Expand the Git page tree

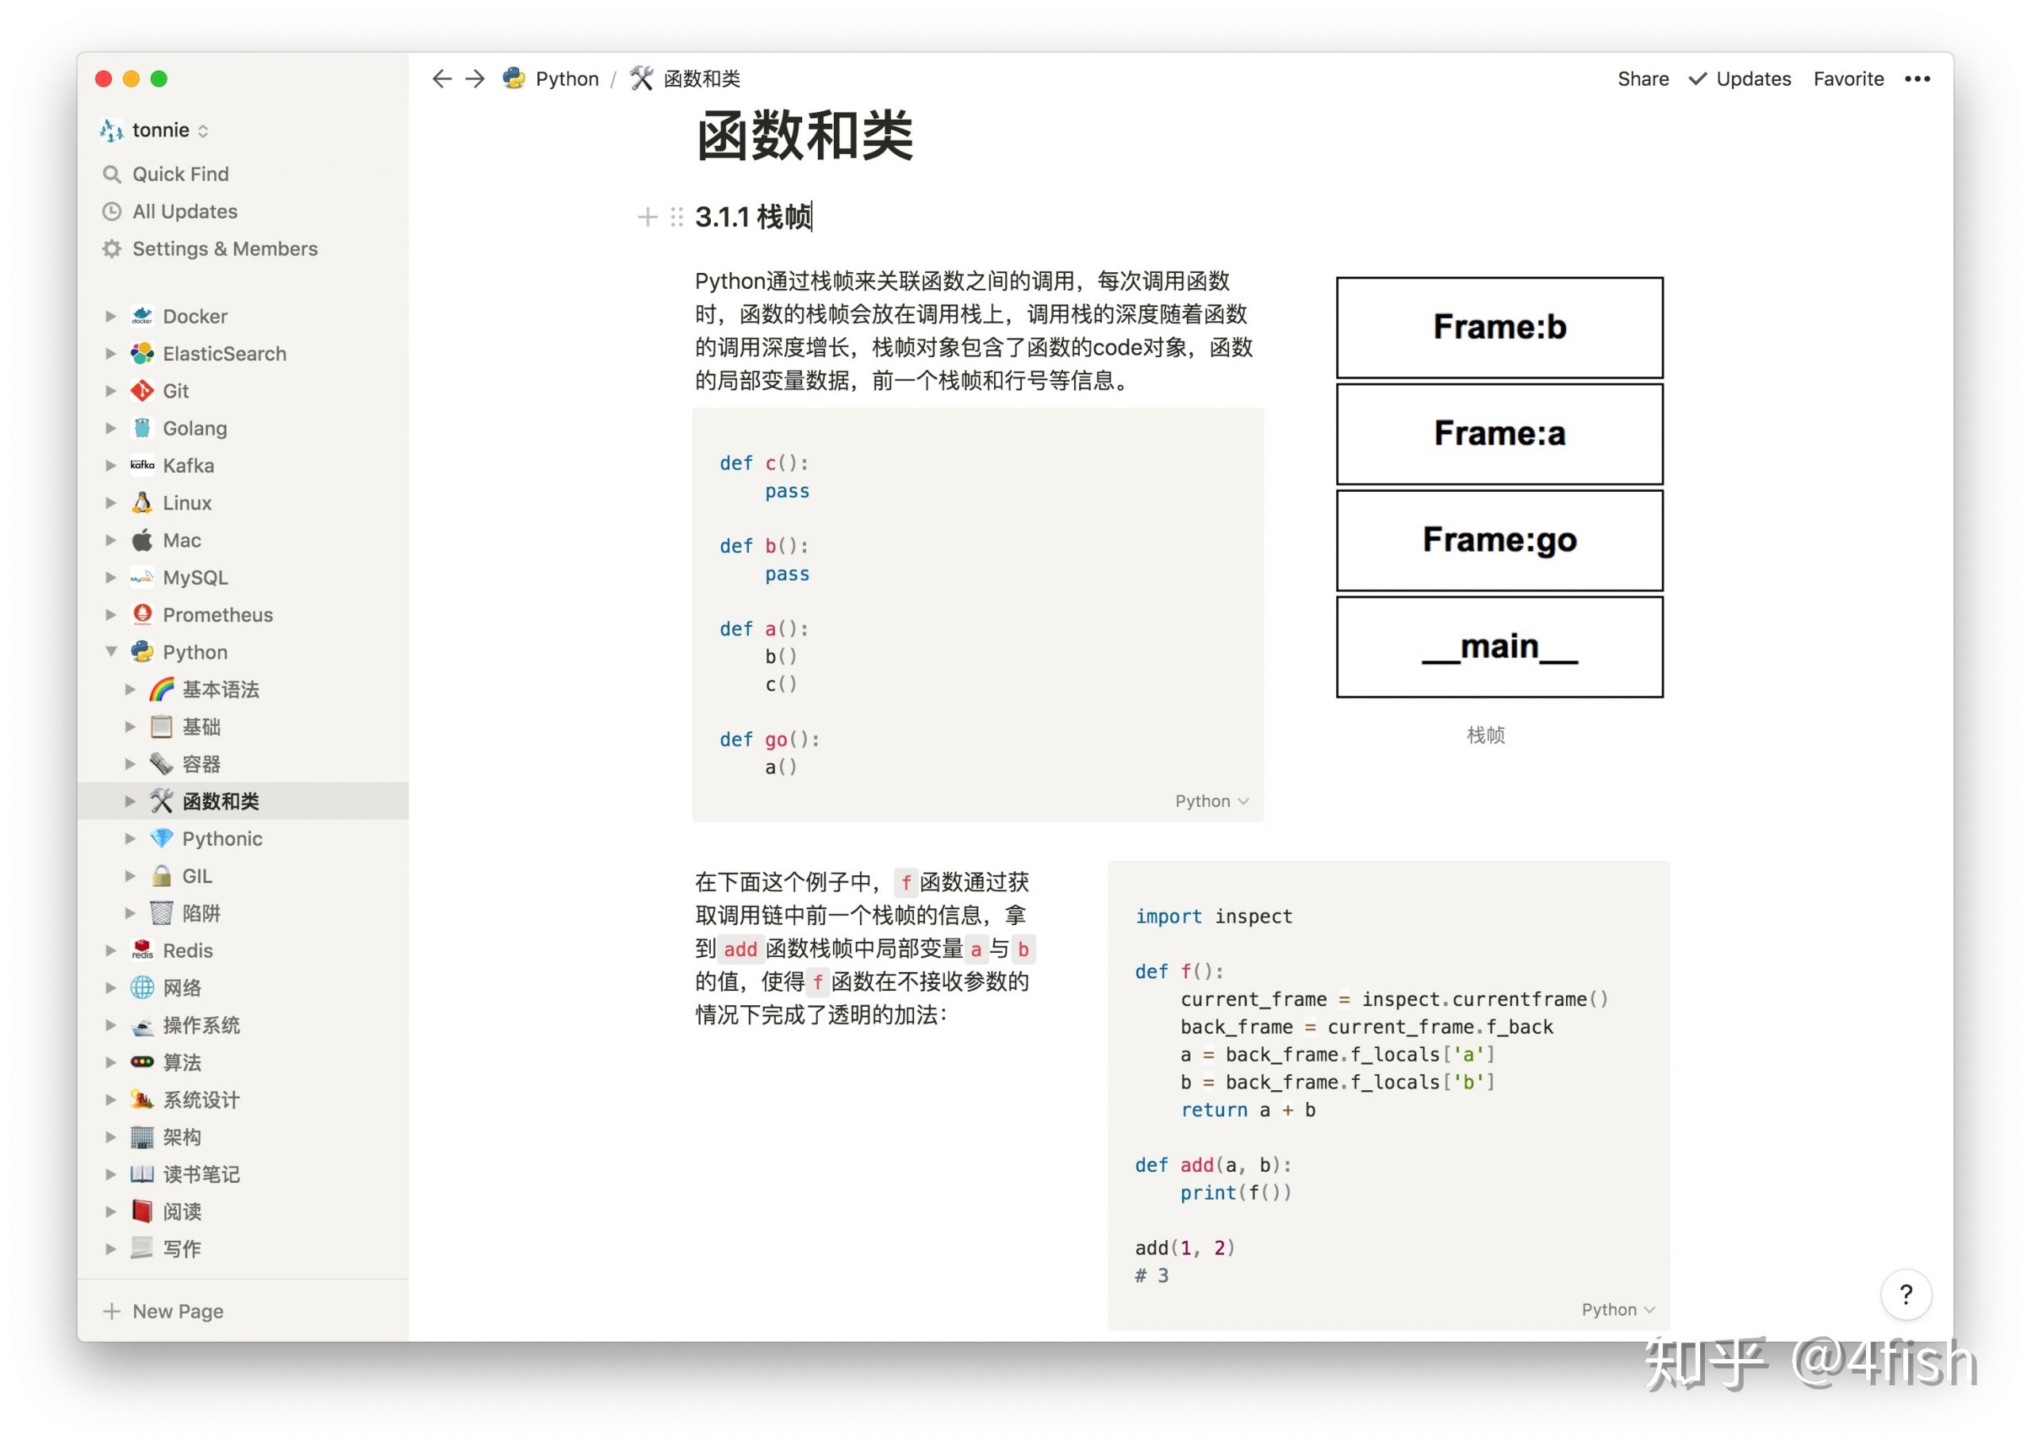110,391
